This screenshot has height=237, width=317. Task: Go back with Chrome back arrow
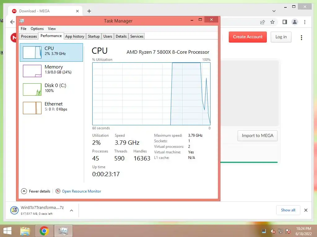tap(12, 22)
